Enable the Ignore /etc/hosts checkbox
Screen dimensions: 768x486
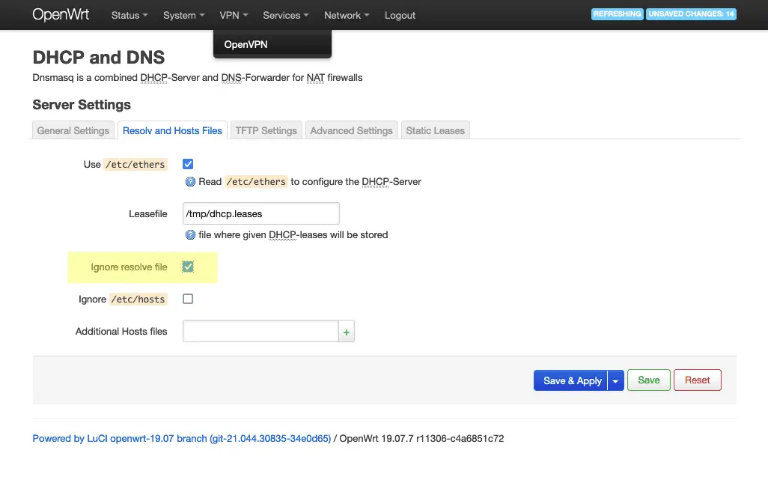(x=188, y=299)
